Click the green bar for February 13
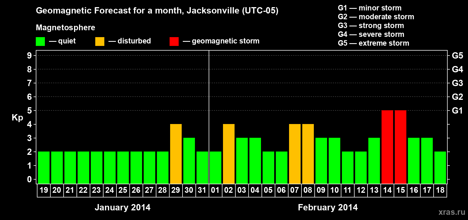Viewport: 468px width, 220px height. pos(374,161)
